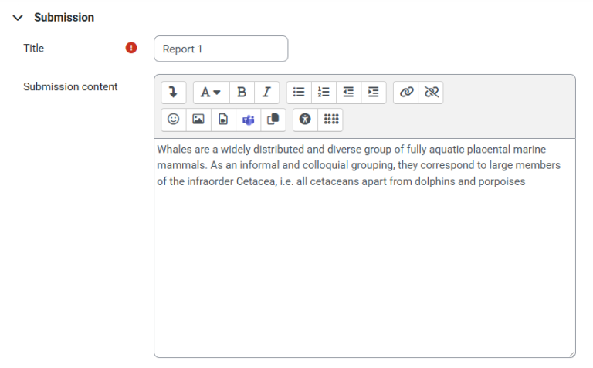Open the paragraph styles dropdown

tap(210, 92)
